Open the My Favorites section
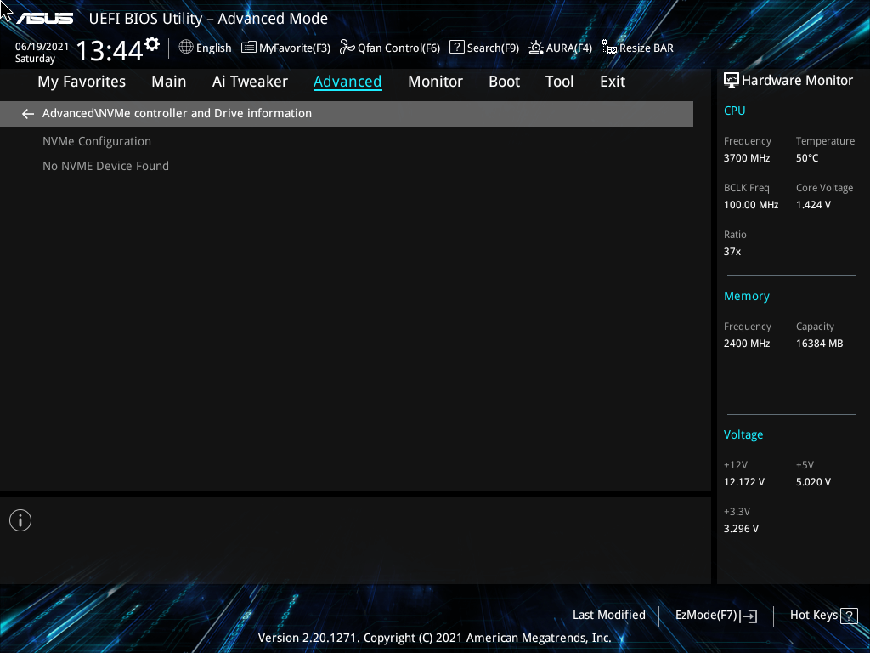Screen dimensions: 870x653 point(81,82)
